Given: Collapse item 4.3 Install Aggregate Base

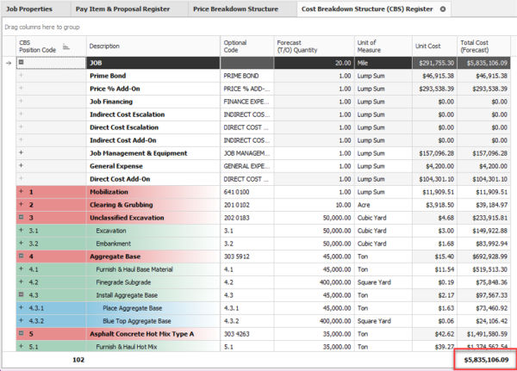Looking at the screenshot, I should (21, 294).
